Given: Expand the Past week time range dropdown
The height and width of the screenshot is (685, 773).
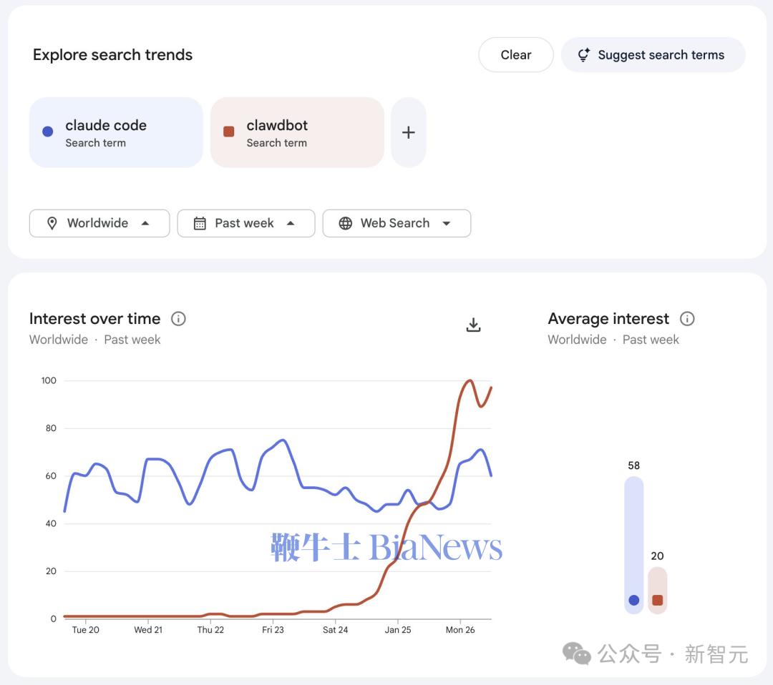Looking at the screenshot, I should (245, 223).
